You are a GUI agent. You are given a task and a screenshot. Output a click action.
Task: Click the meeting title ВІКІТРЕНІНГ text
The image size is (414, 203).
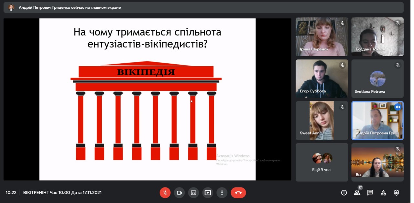click(x=62, y=193)
